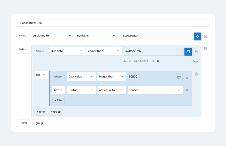Add filter inside the OR group
The image size is (226, 146).
58,101
